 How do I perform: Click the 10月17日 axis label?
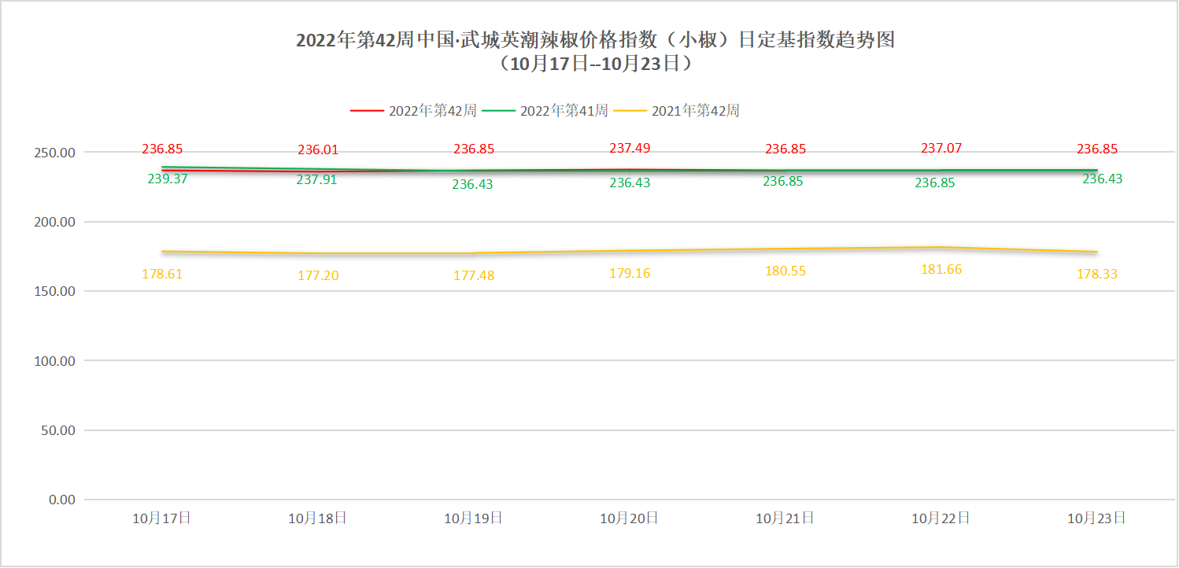161,518
